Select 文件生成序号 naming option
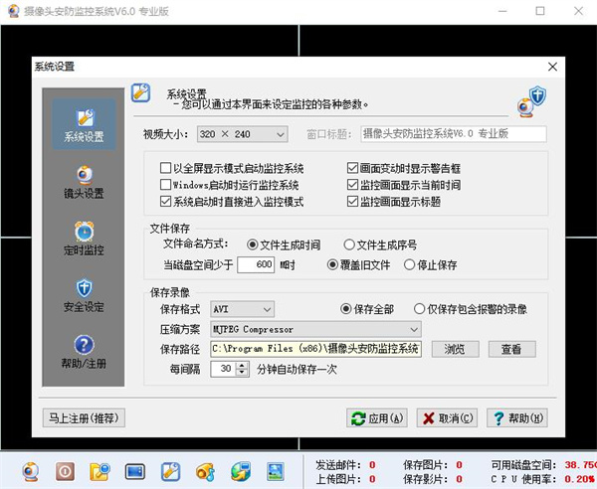 click(350, 244)
